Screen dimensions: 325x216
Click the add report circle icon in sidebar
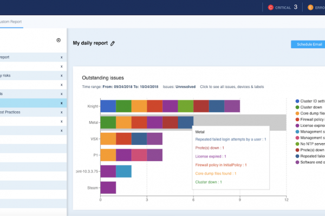58,40
